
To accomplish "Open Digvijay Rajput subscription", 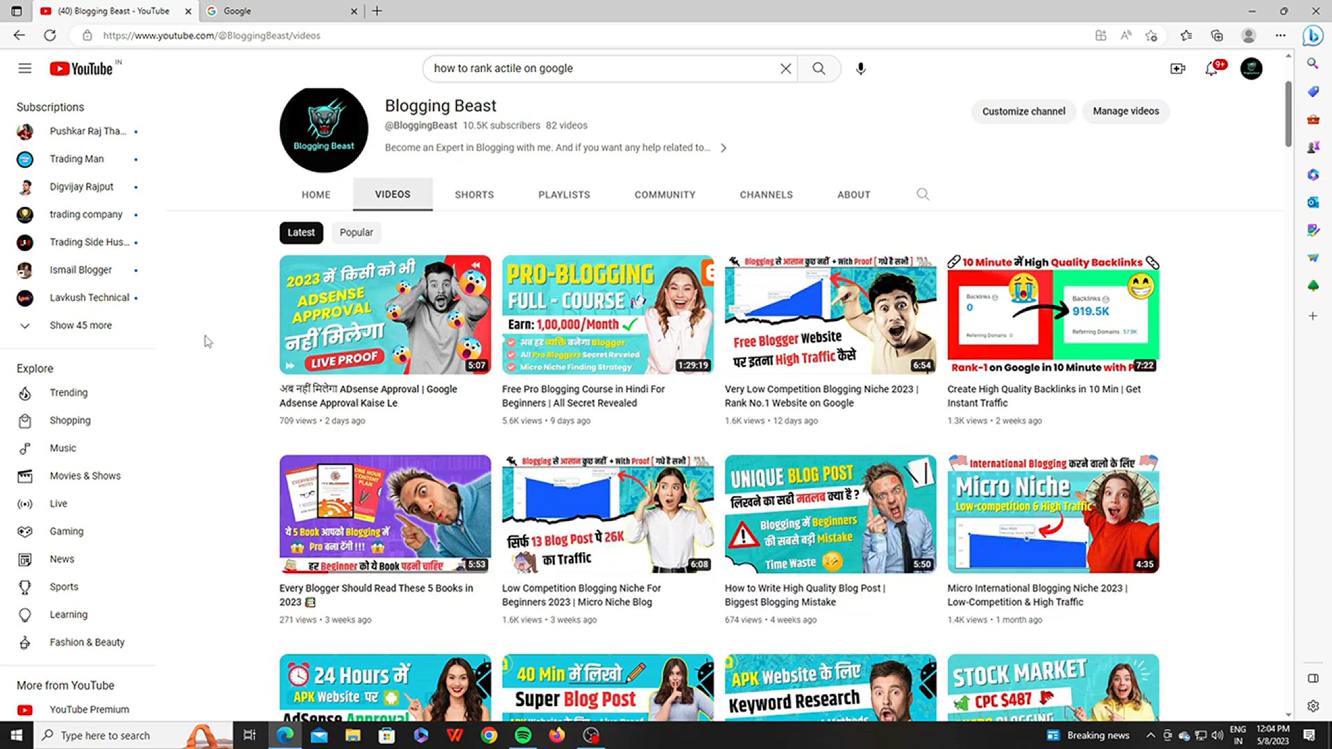I will pos(78,187).
